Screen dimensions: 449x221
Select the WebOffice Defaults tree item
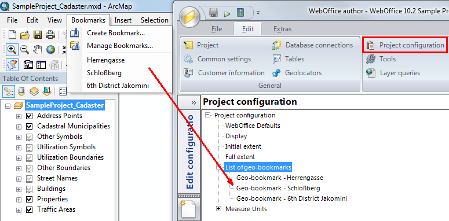(253, 126)
